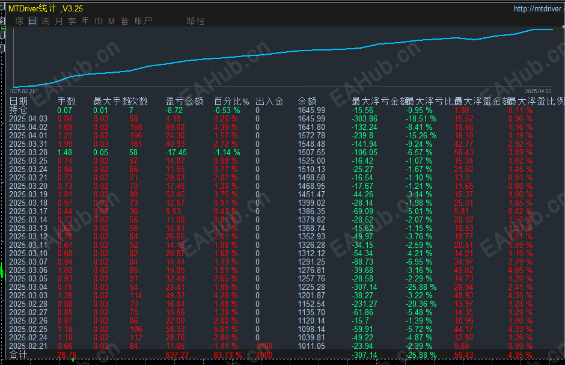Click the floating loss ratio -25.88 % on 2025.03.04
Viewport: 565px width, 365px height.
421,287
